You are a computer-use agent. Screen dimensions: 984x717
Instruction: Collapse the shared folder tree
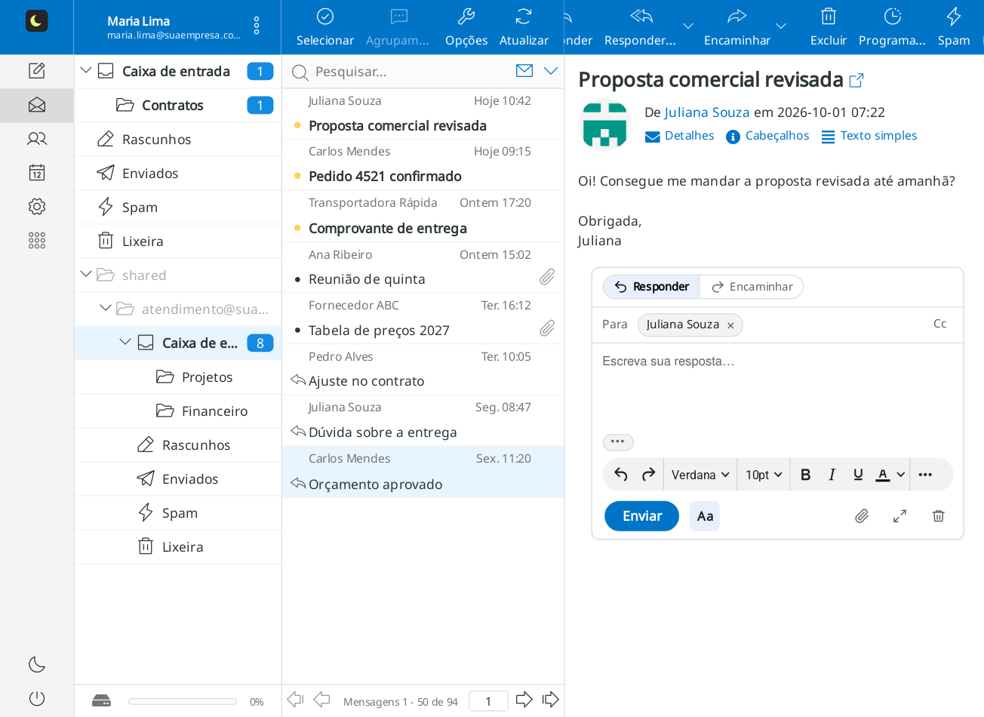pos(86,275)
